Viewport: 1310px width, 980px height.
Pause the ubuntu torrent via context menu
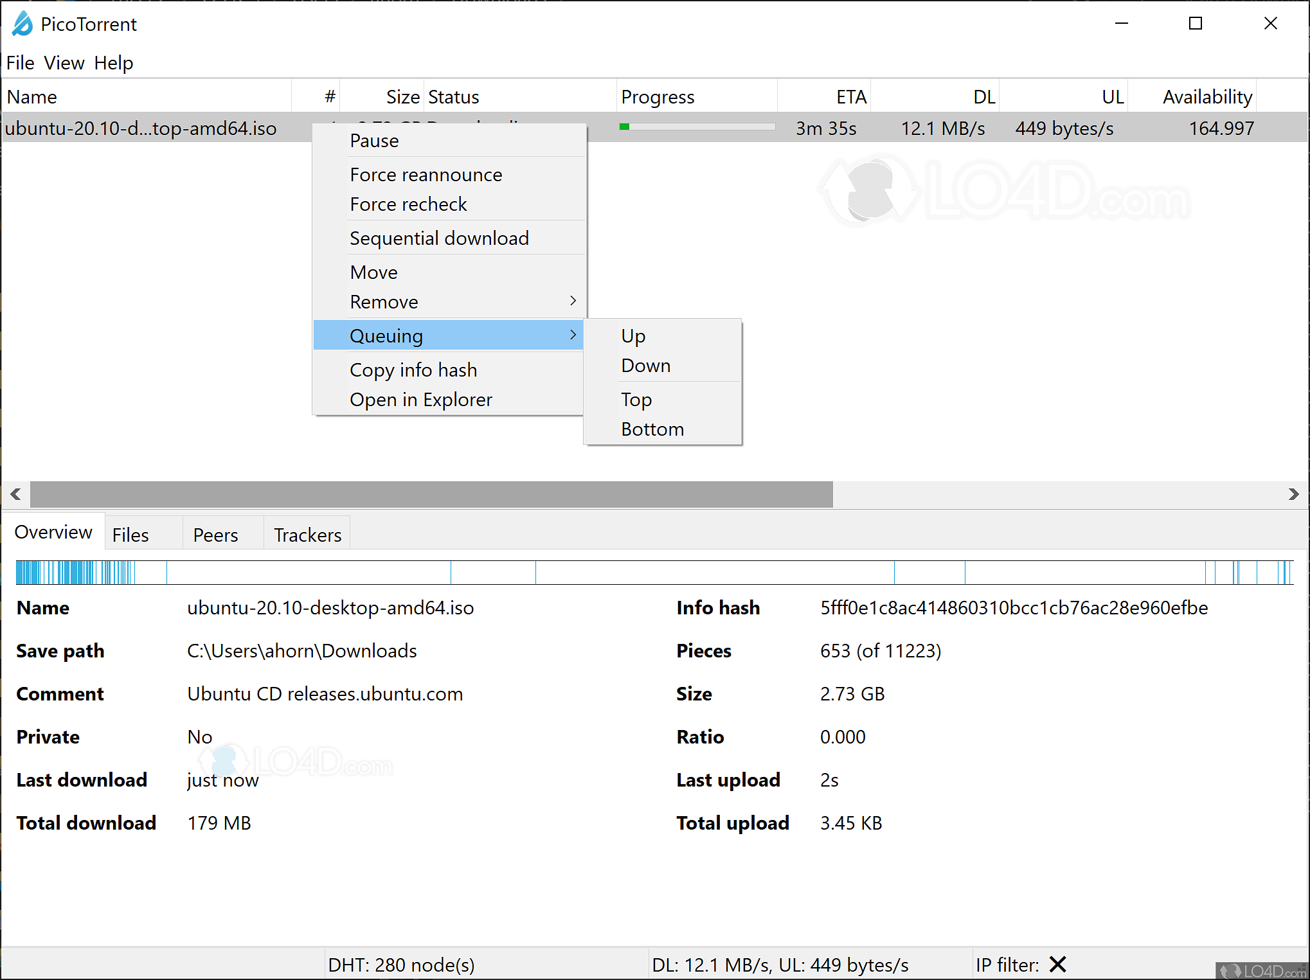tap(375, 140)
